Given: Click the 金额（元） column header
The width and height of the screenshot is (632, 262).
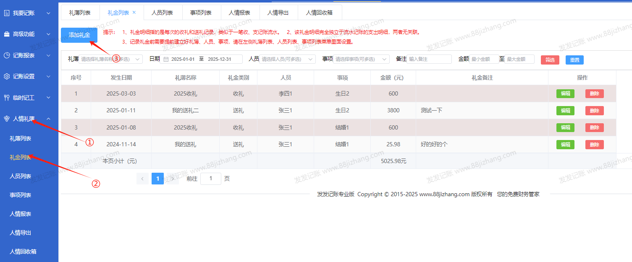Looking at the screenshot, I should pos(392,78).
